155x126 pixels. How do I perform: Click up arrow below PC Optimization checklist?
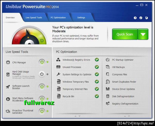[75, 116]
